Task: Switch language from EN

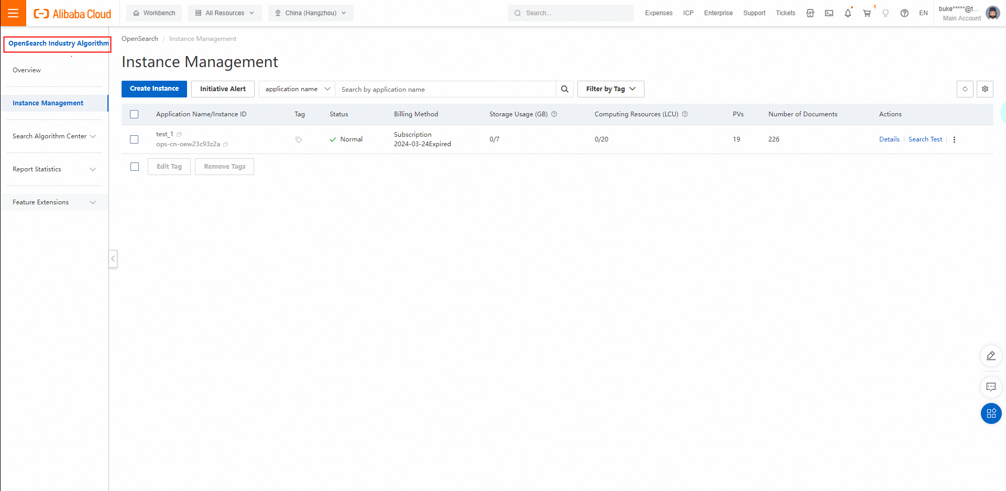Action: (923, 13)
